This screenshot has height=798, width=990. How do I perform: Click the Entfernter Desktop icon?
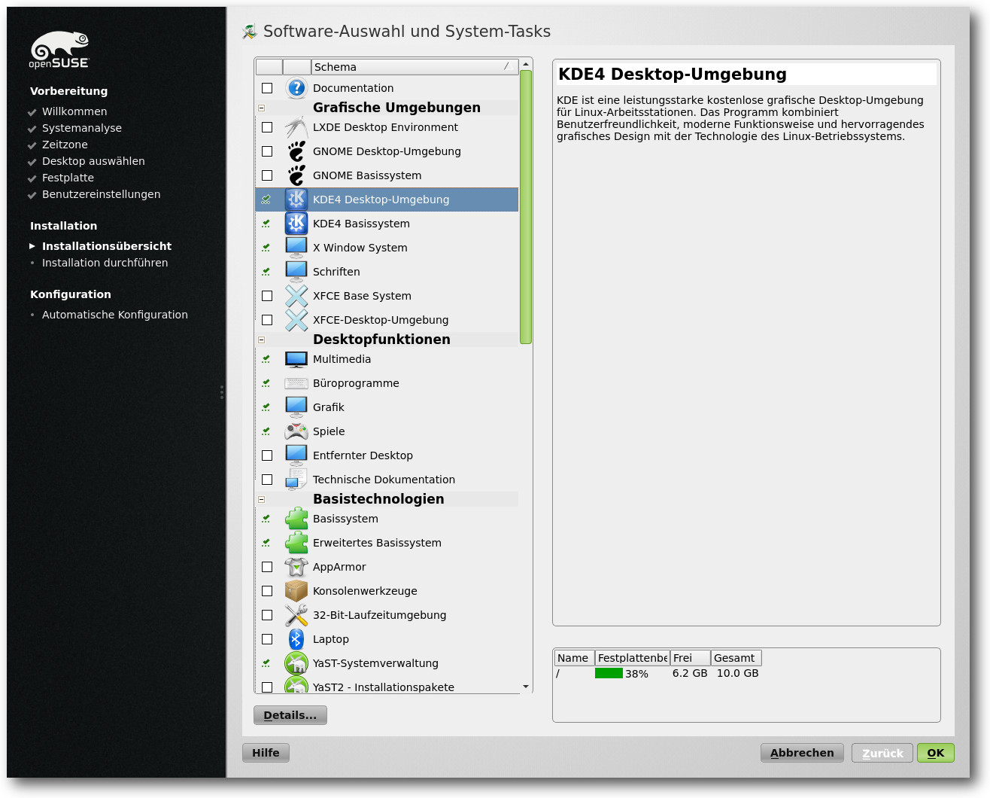coord(296,455)
